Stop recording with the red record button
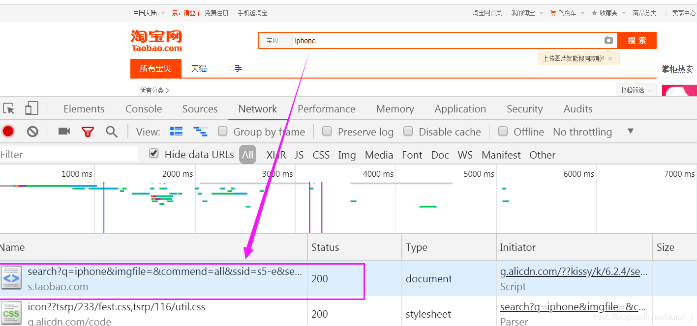 [x=8, y=131]
